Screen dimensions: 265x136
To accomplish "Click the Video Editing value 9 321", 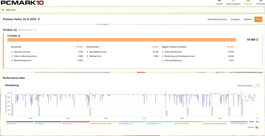I will 231,60.
